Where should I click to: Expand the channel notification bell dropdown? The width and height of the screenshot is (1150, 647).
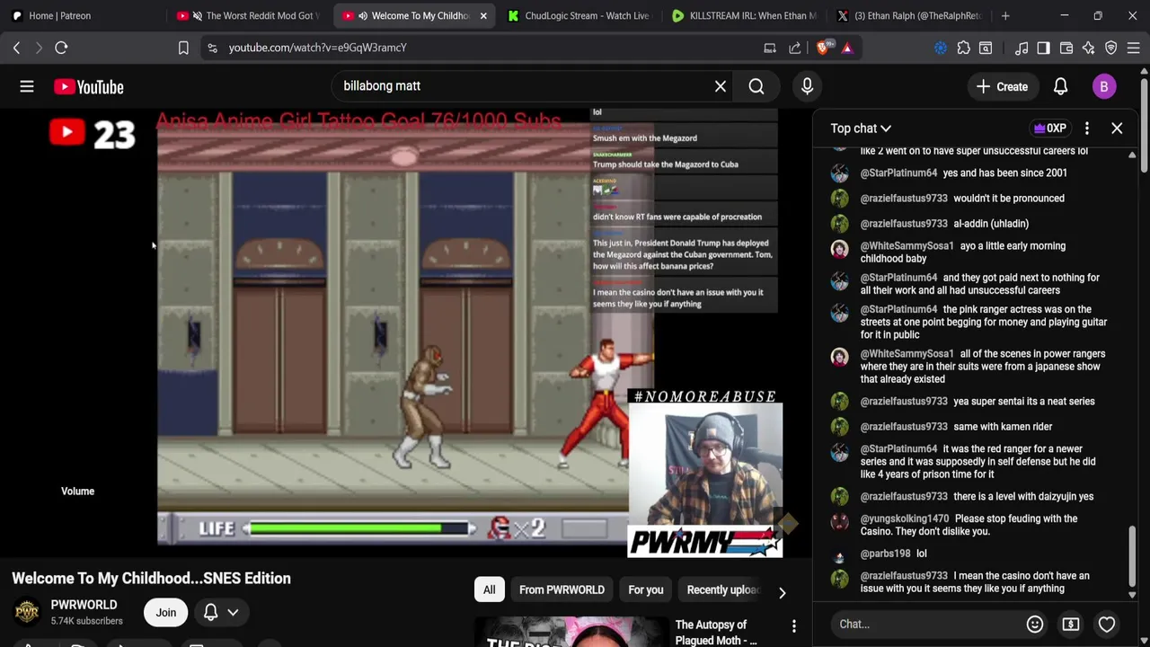(x=220, y=612)
